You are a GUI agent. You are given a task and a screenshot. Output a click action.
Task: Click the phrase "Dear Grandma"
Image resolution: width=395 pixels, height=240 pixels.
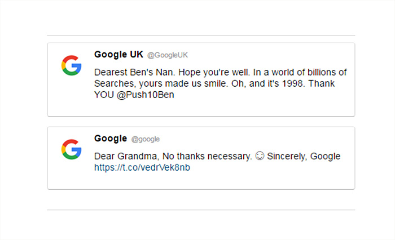[x=126, y=156]
